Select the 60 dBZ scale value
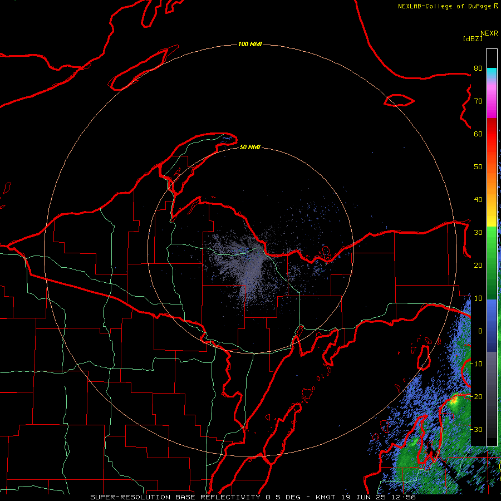This screenshot has width=501, height=501. coord(478,134)
